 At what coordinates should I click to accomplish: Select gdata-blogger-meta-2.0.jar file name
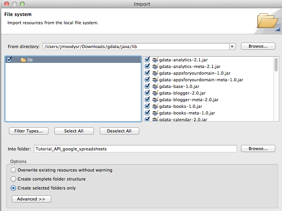pos(189,100)
